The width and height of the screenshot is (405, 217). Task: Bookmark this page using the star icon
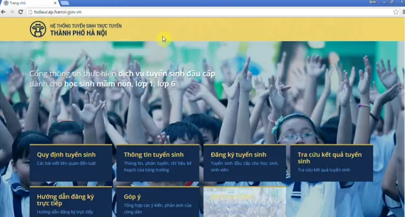click(x=396, y=12)
